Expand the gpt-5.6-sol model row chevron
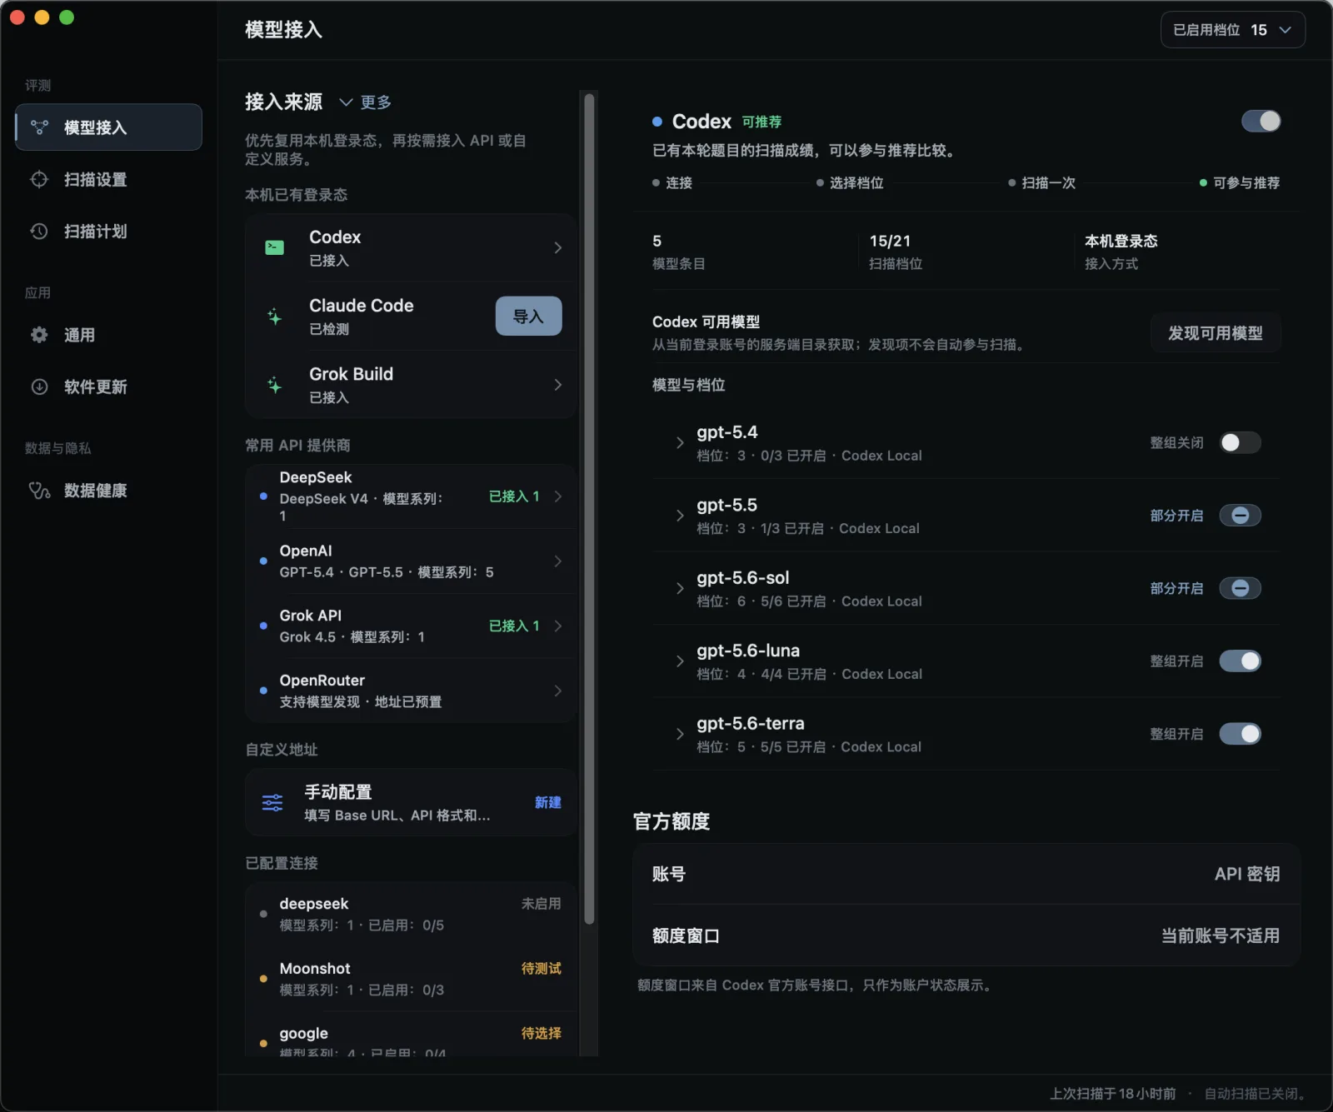 point(680,589)
